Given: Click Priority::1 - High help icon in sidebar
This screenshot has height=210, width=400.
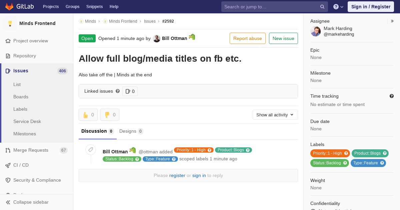Looking at the screenshot, I should 346,153.
